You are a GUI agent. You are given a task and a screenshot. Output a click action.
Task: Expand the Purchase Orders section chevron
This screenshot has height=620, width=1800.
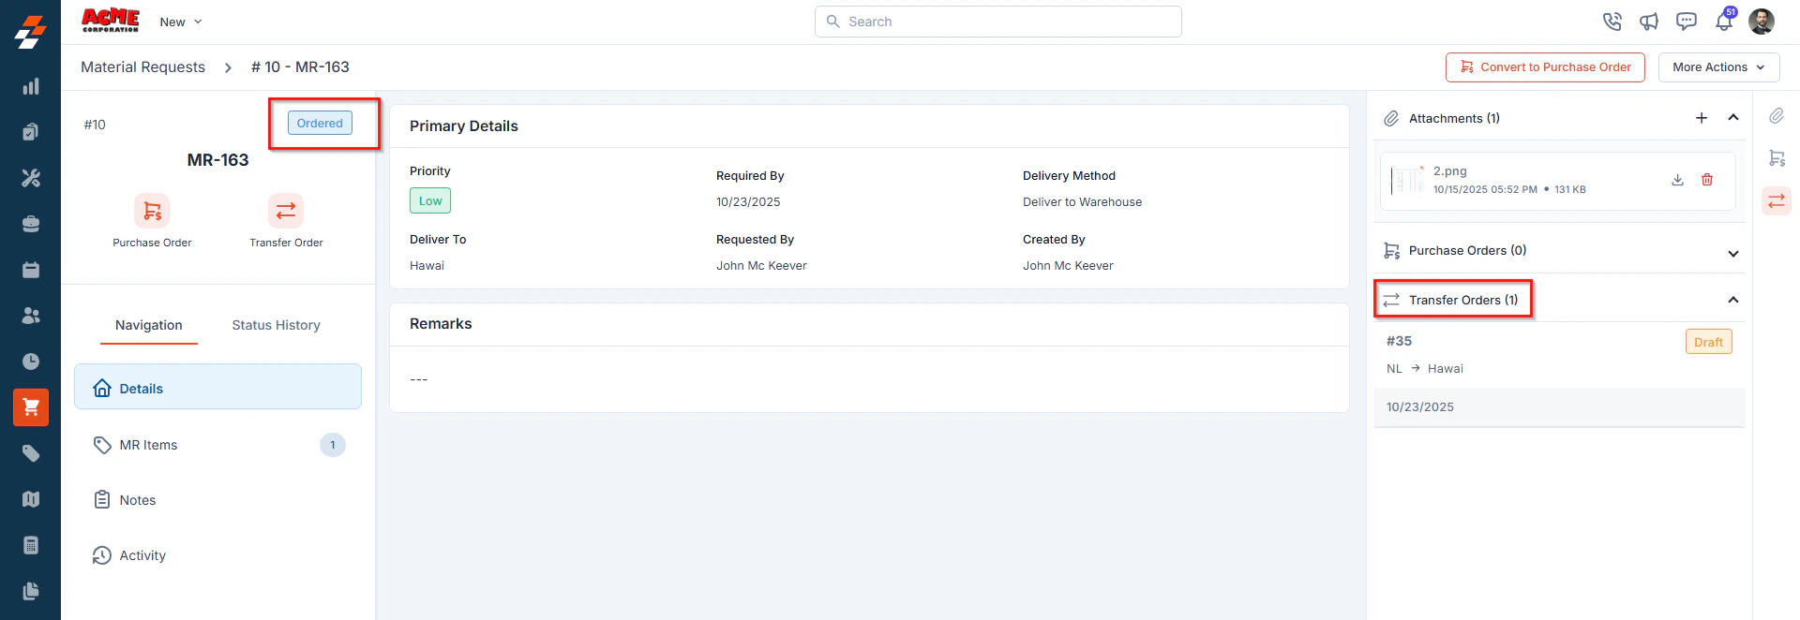point(1733,253)
